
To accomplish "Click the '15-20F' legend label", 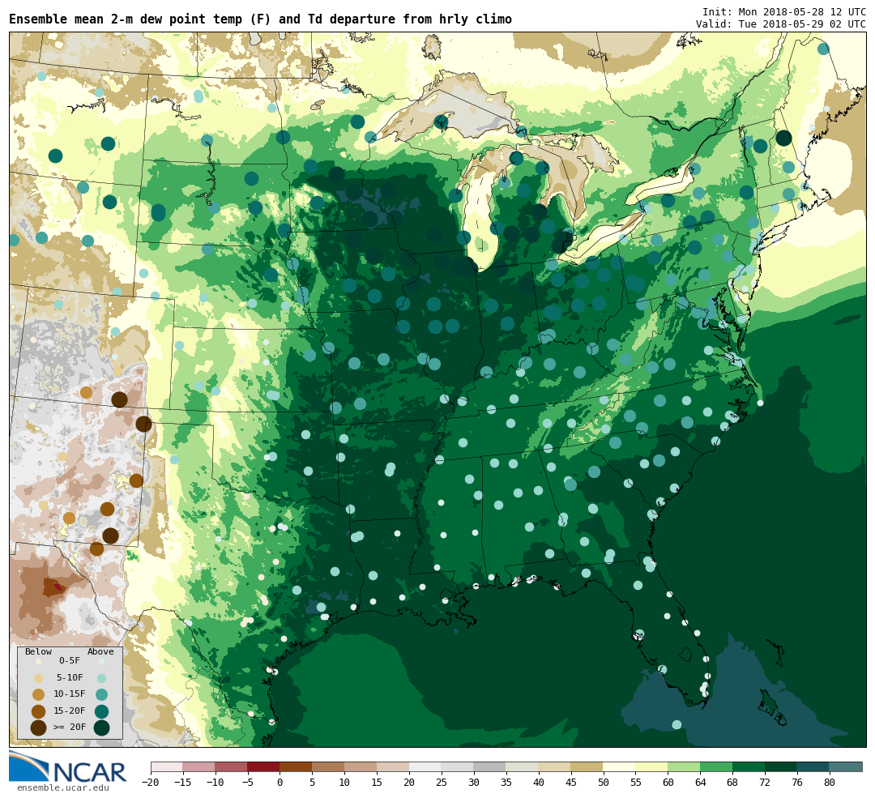I will [x=70, y=711].
